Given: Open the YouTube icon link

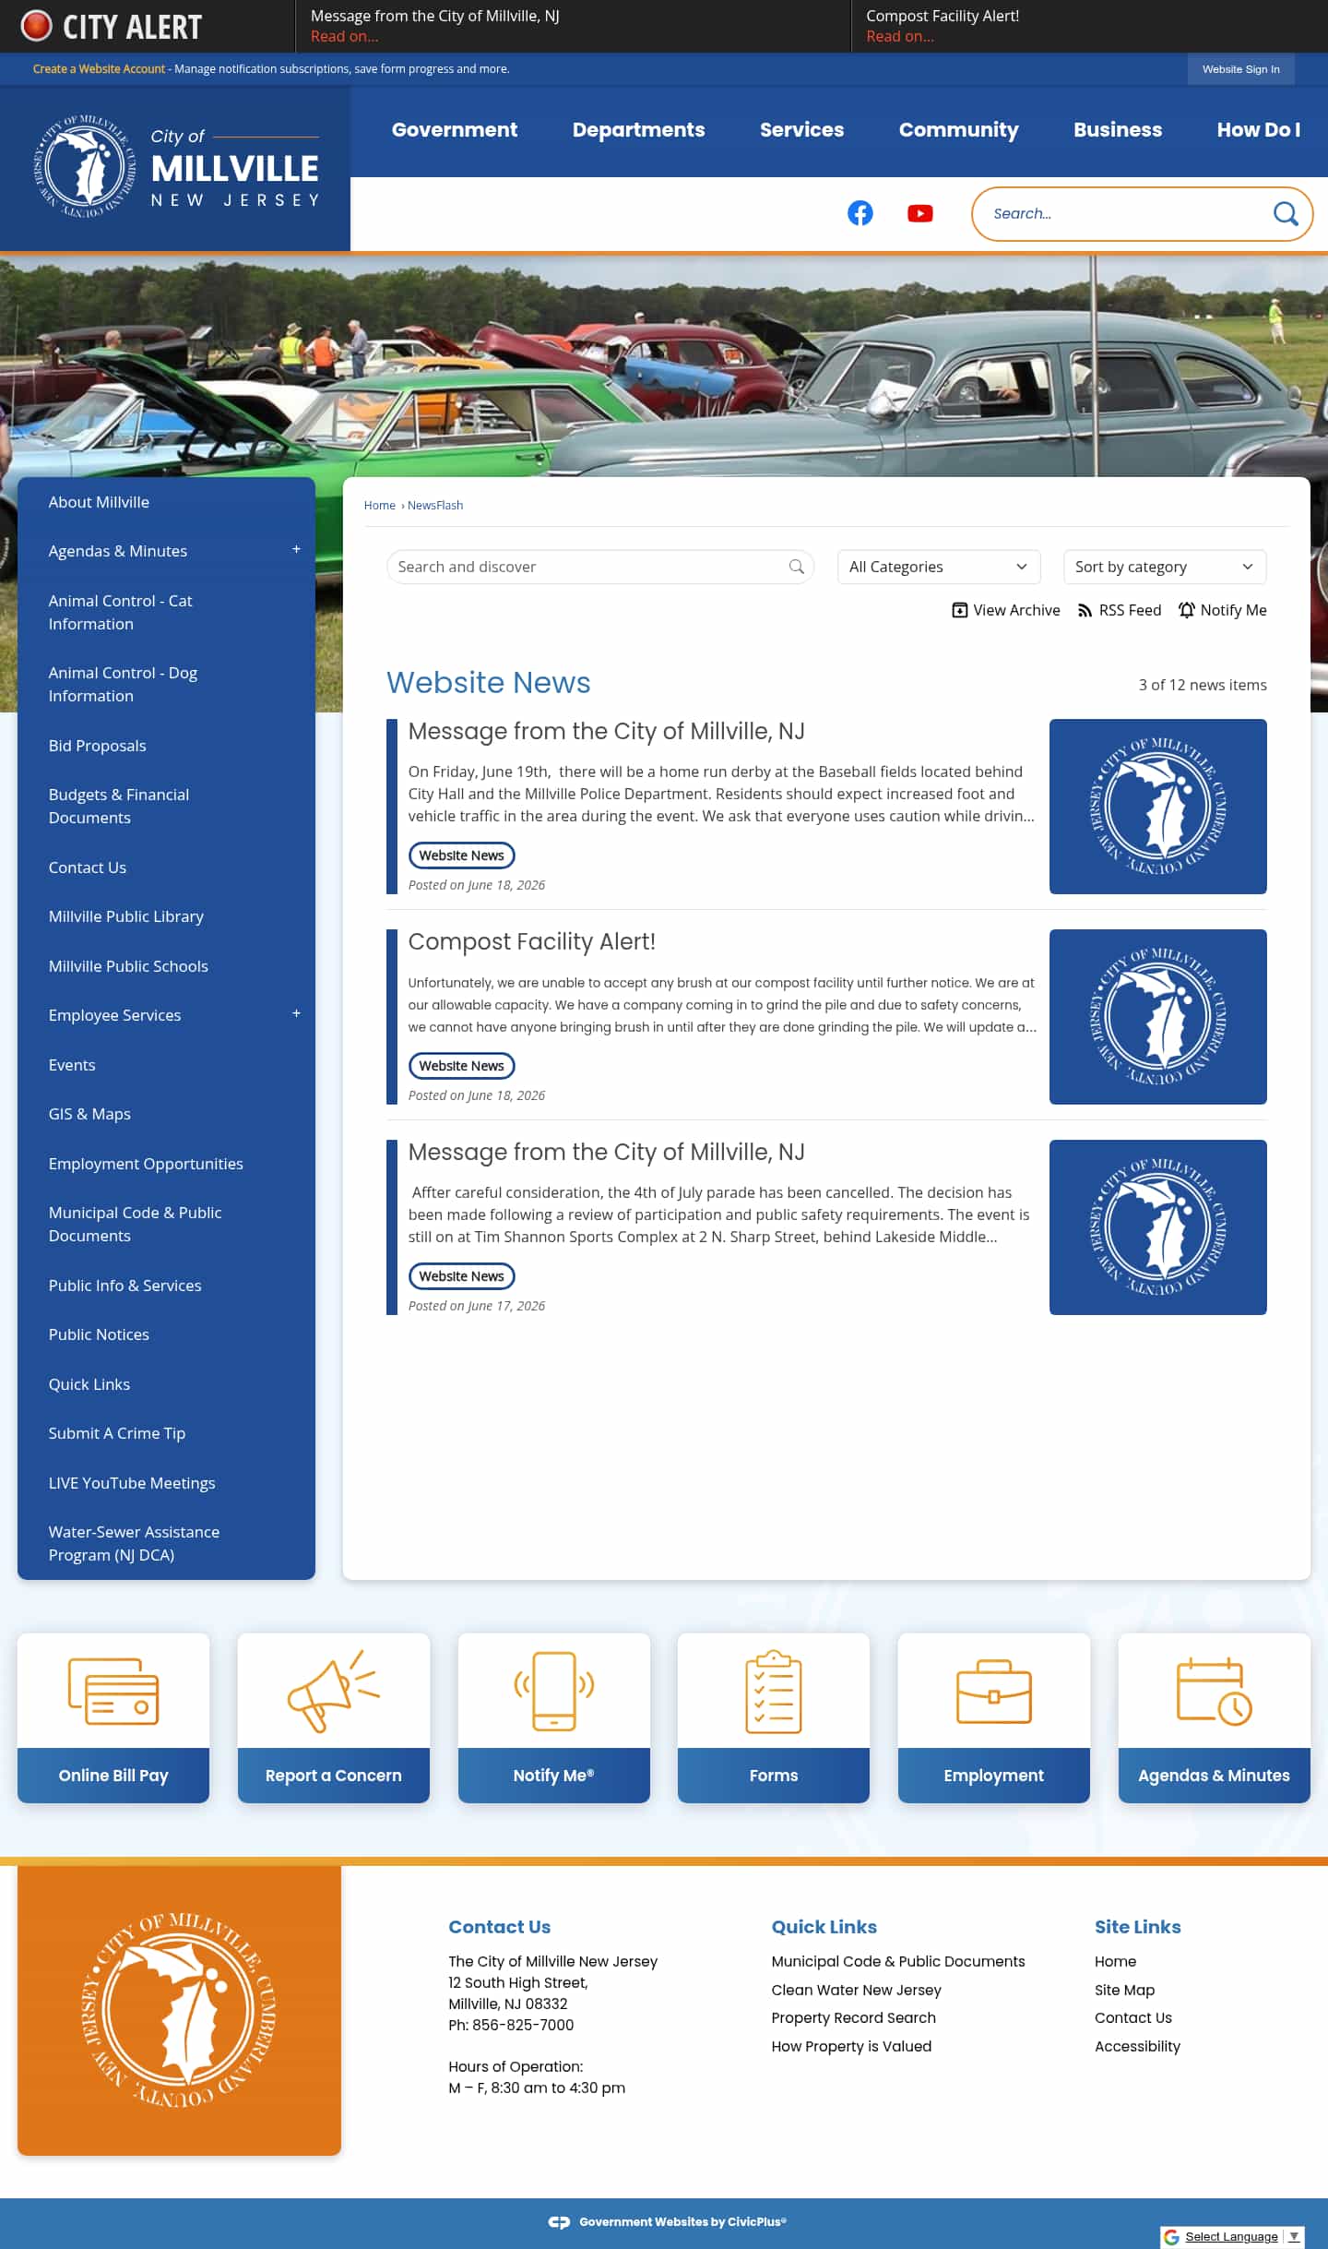Looking at the screenshot, I should pos(919,213).
